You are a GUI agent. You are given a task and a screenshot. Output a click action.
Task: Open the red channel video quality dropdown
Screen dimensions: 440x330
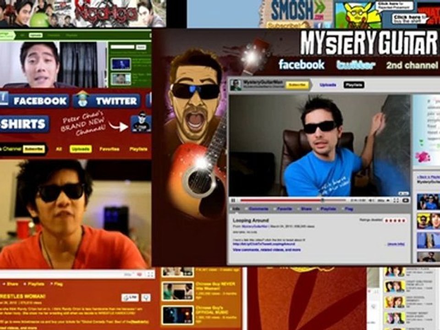128,274
